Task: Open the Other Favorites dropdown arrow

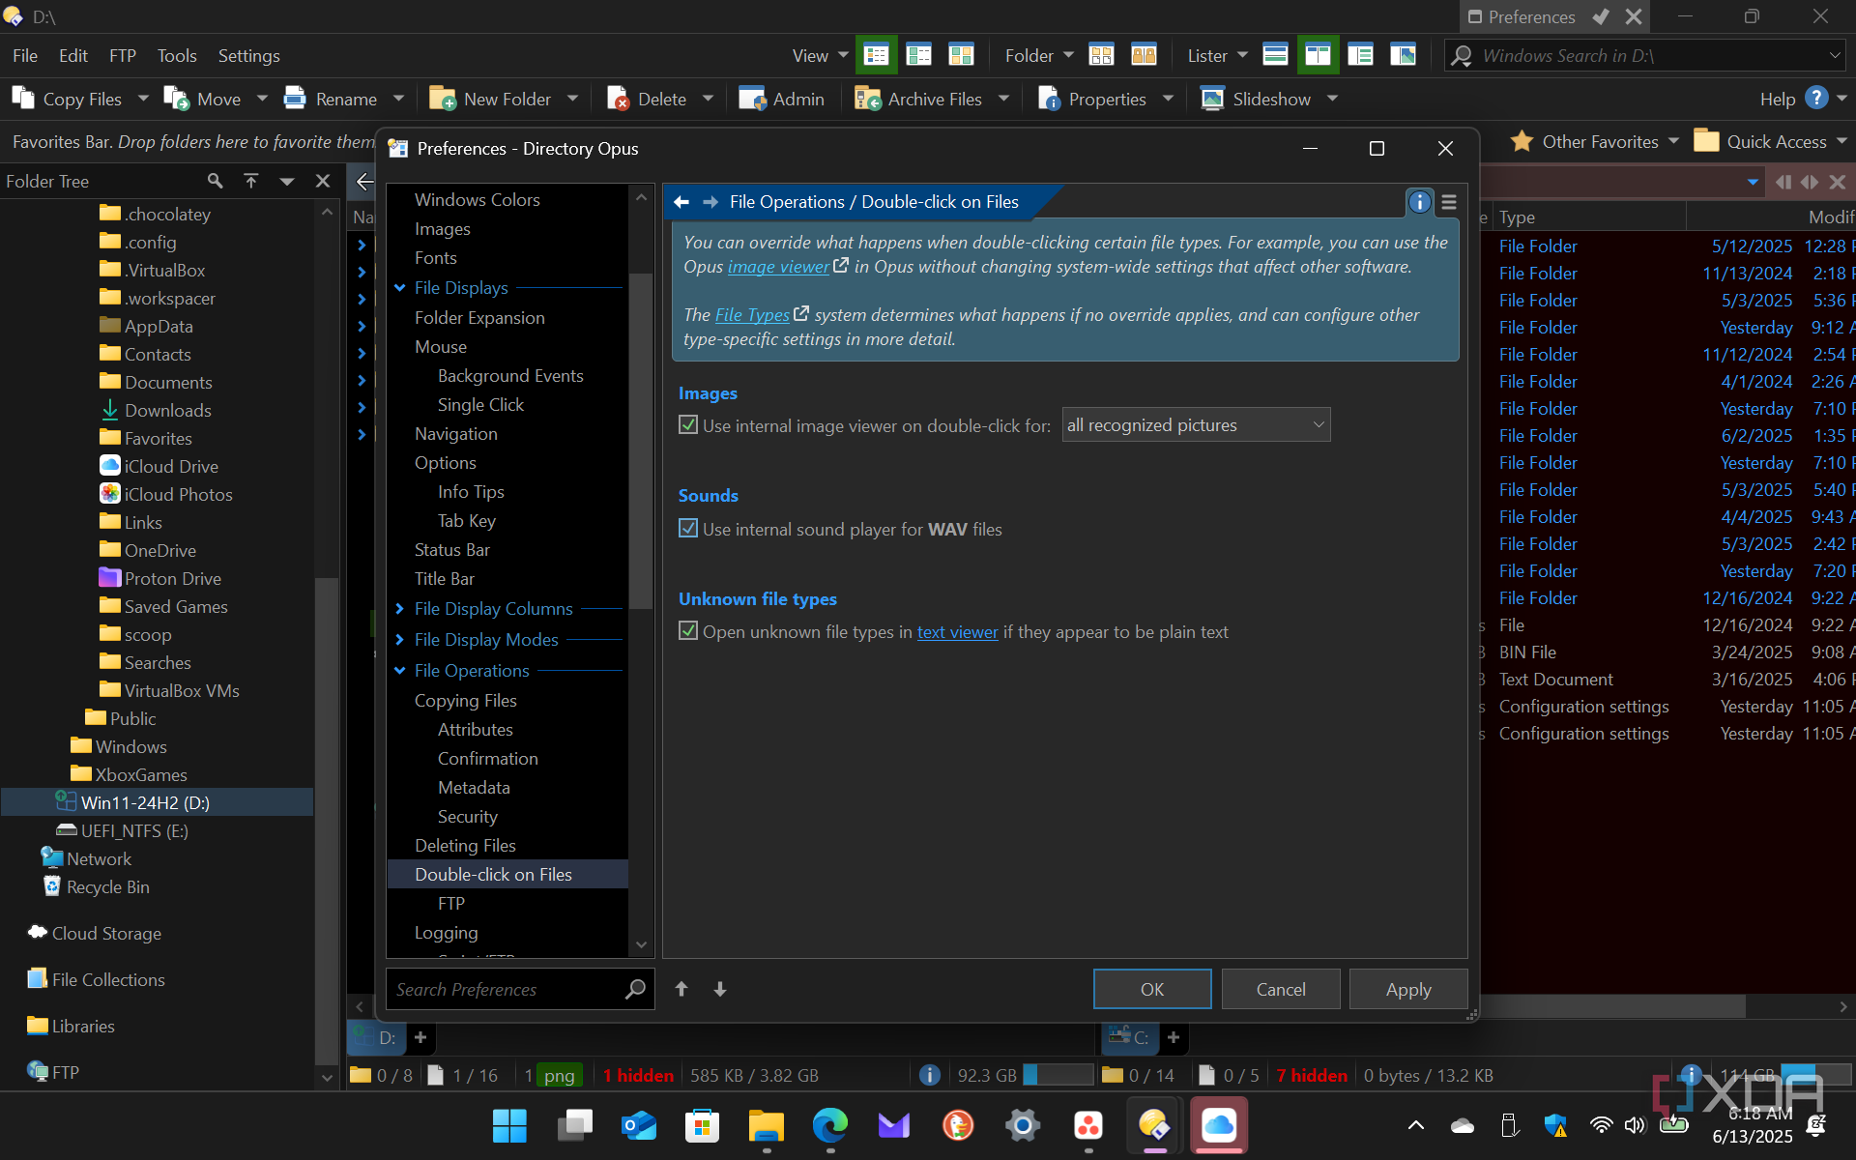Action: coord(1674,141)
